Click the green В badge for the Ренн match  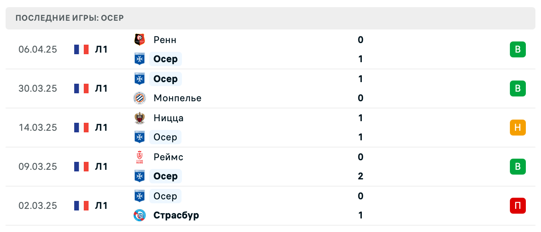pyautogui.click(x=518, y=49)
